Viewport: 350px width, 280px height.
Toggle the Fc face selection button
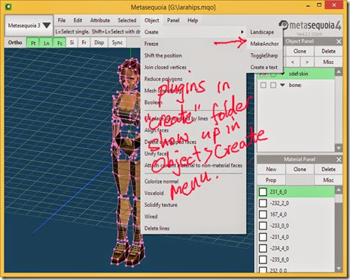[x=60, y=42]
